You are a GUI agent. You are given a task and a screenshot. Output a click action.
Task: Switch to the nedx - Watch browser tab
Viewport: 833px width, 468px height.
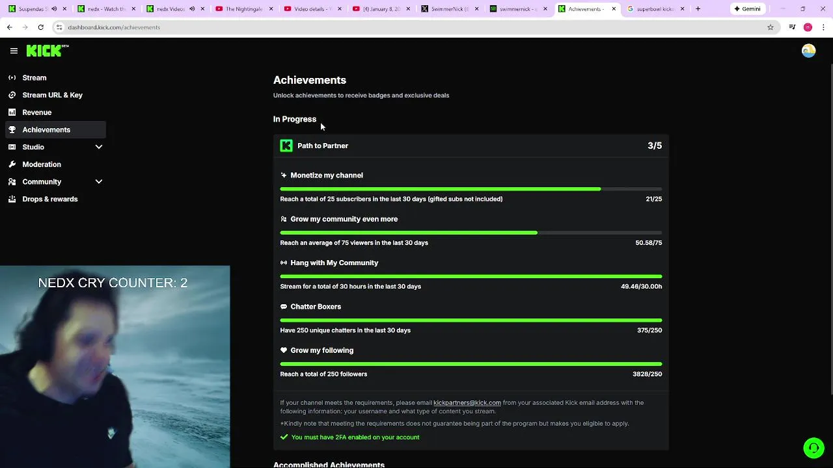(105, 9)
